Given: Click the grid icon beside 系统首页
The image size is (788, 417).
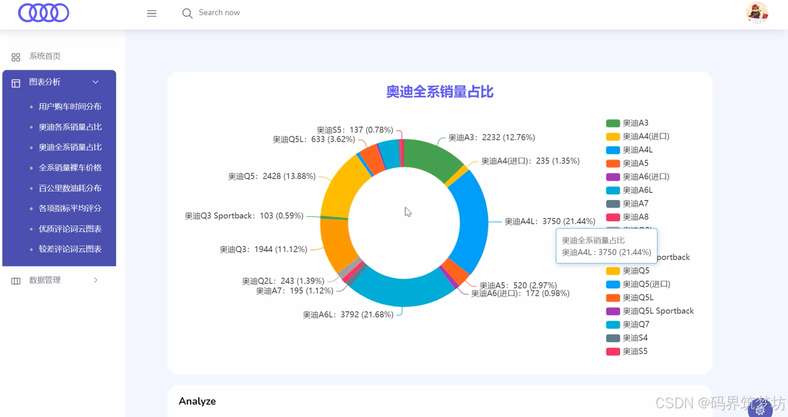Looking at the screenshot, I should [16, 57].
